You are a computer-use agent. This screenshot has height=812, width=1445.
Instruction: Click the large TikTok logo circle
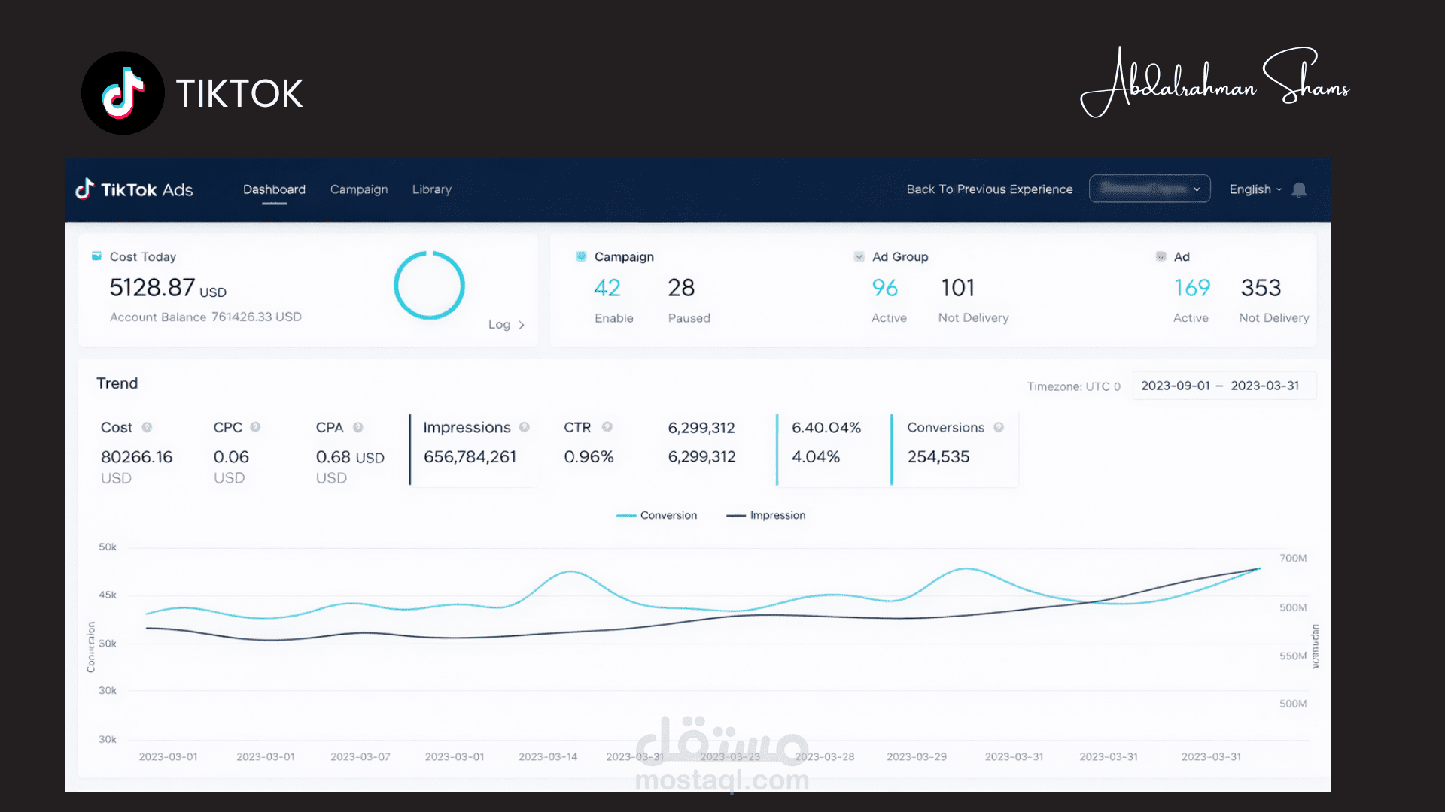(x=123, y=93)
